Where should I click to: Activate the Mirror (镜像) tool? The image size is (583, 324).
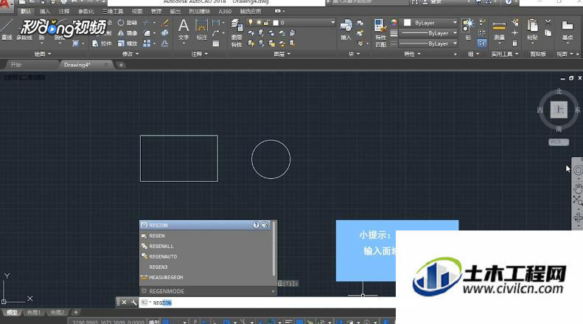(128, 33)
